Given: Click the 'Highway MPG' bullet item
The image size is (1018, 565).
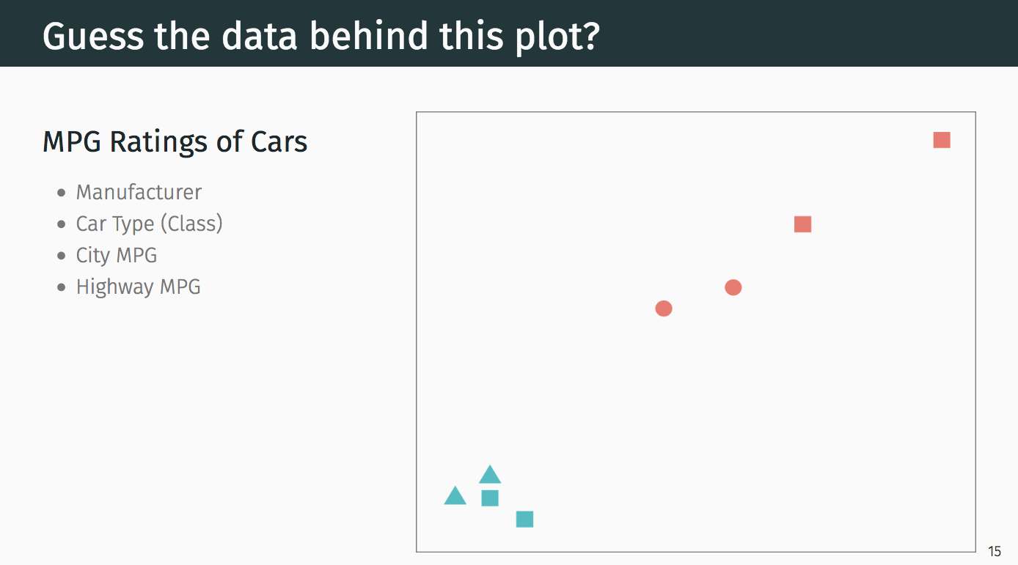Looking at the screenshot, I should pyautogui.click(x=139, y=287).
